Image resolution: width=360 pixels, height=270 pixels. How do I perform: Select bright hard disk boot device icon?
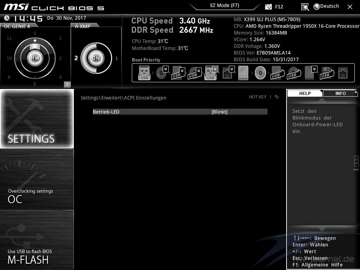(243, 73)
